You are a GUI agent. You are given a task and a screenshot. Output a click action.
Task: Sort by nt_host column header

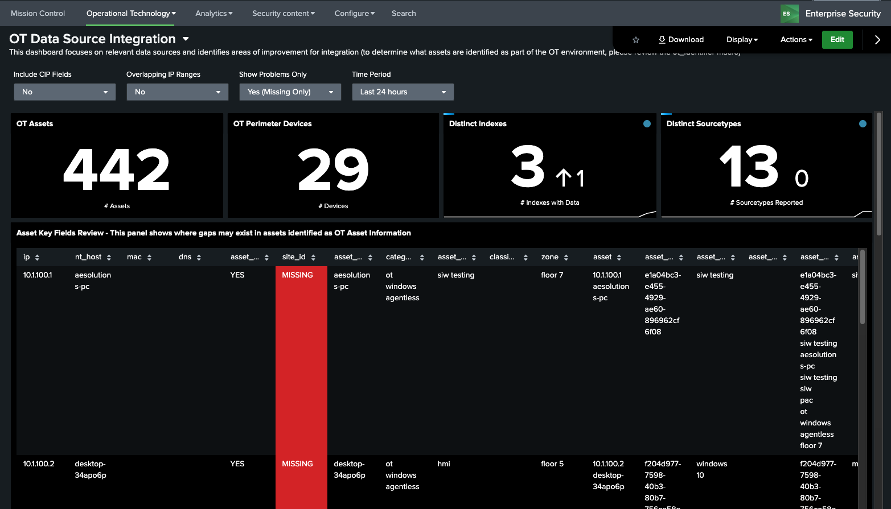click(93, 257)
